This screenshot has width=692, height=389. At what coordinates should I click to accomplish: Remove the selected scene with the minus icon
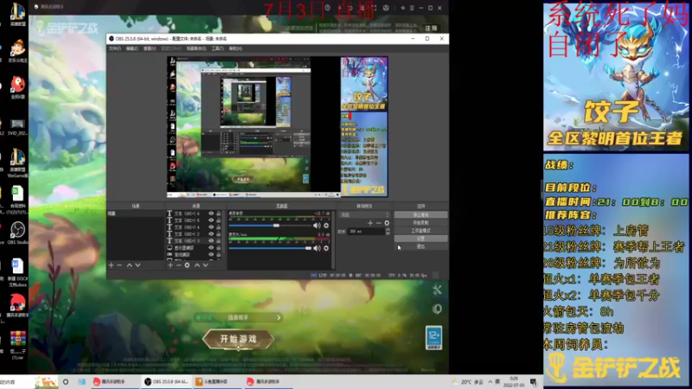[119, 265]
